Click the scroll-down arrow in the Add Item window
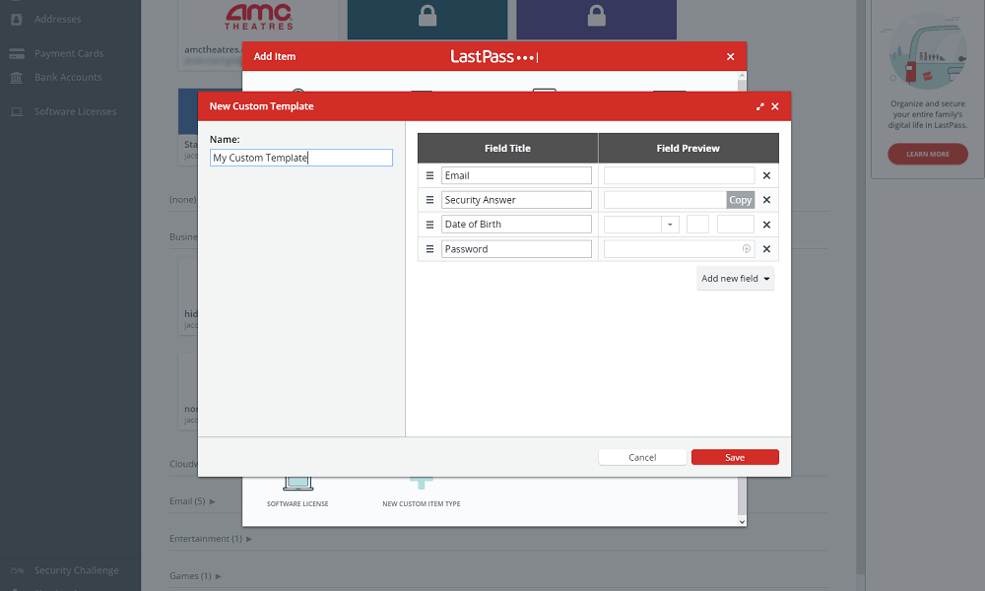This screenshot has width=985, height=591. click(x=742, y=521)
